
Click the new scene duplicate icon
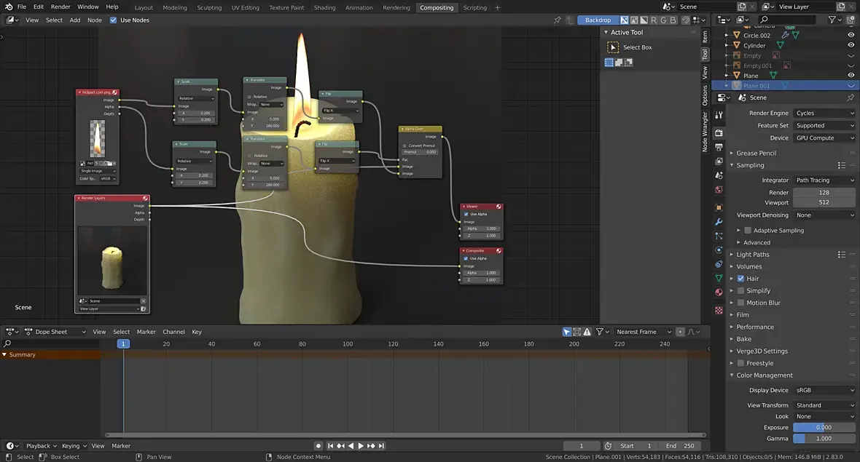[742, 7]
